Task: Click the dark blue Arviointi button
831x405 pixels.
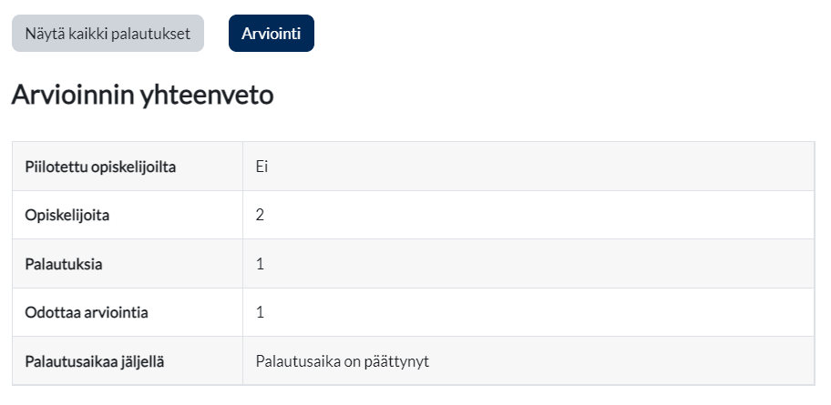Action: [272, 34]
